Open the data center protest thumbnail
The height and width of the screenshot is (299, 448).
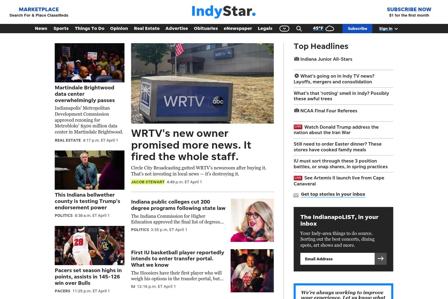[x=90, y=63]
